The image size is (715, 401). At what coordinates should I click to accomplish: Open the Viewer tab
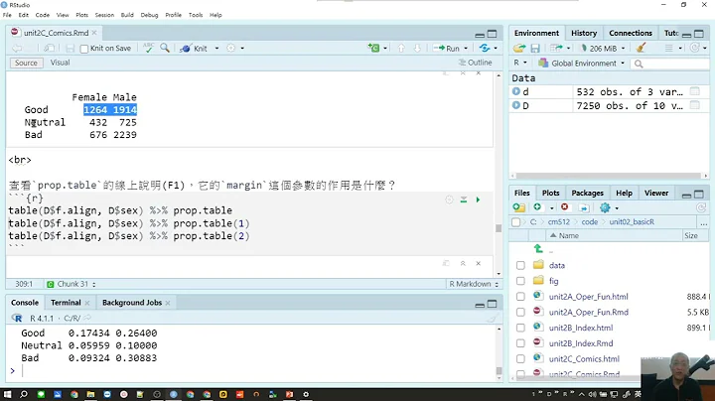click(655, 193)
